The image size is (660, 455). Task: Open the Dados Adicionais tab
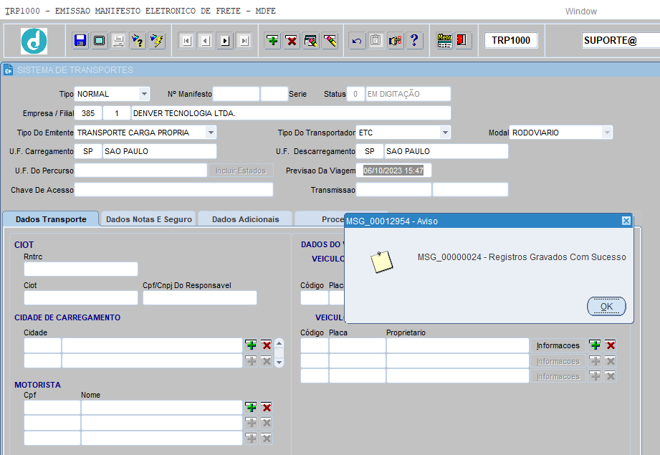[x=245, y=219]
